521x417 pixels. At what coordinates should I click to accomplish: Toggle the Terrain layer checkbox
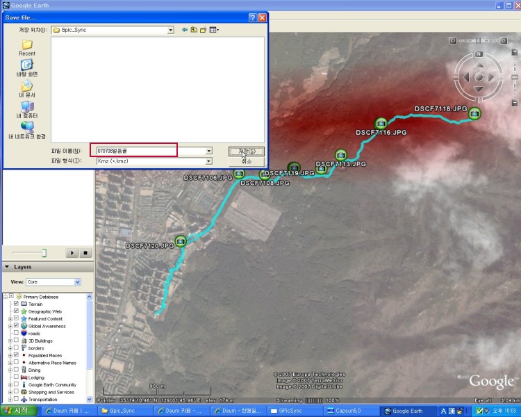(x=16, y=304)
